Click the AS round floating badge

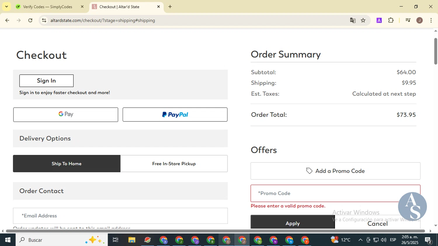tap(412, 206)
